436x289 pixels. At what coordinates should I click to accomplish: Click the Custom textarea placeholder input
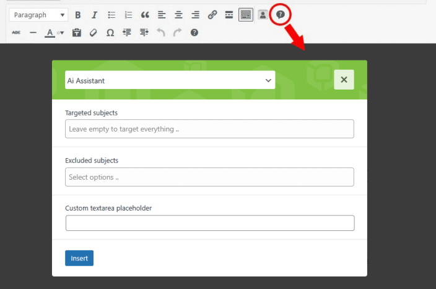[210, 223]
